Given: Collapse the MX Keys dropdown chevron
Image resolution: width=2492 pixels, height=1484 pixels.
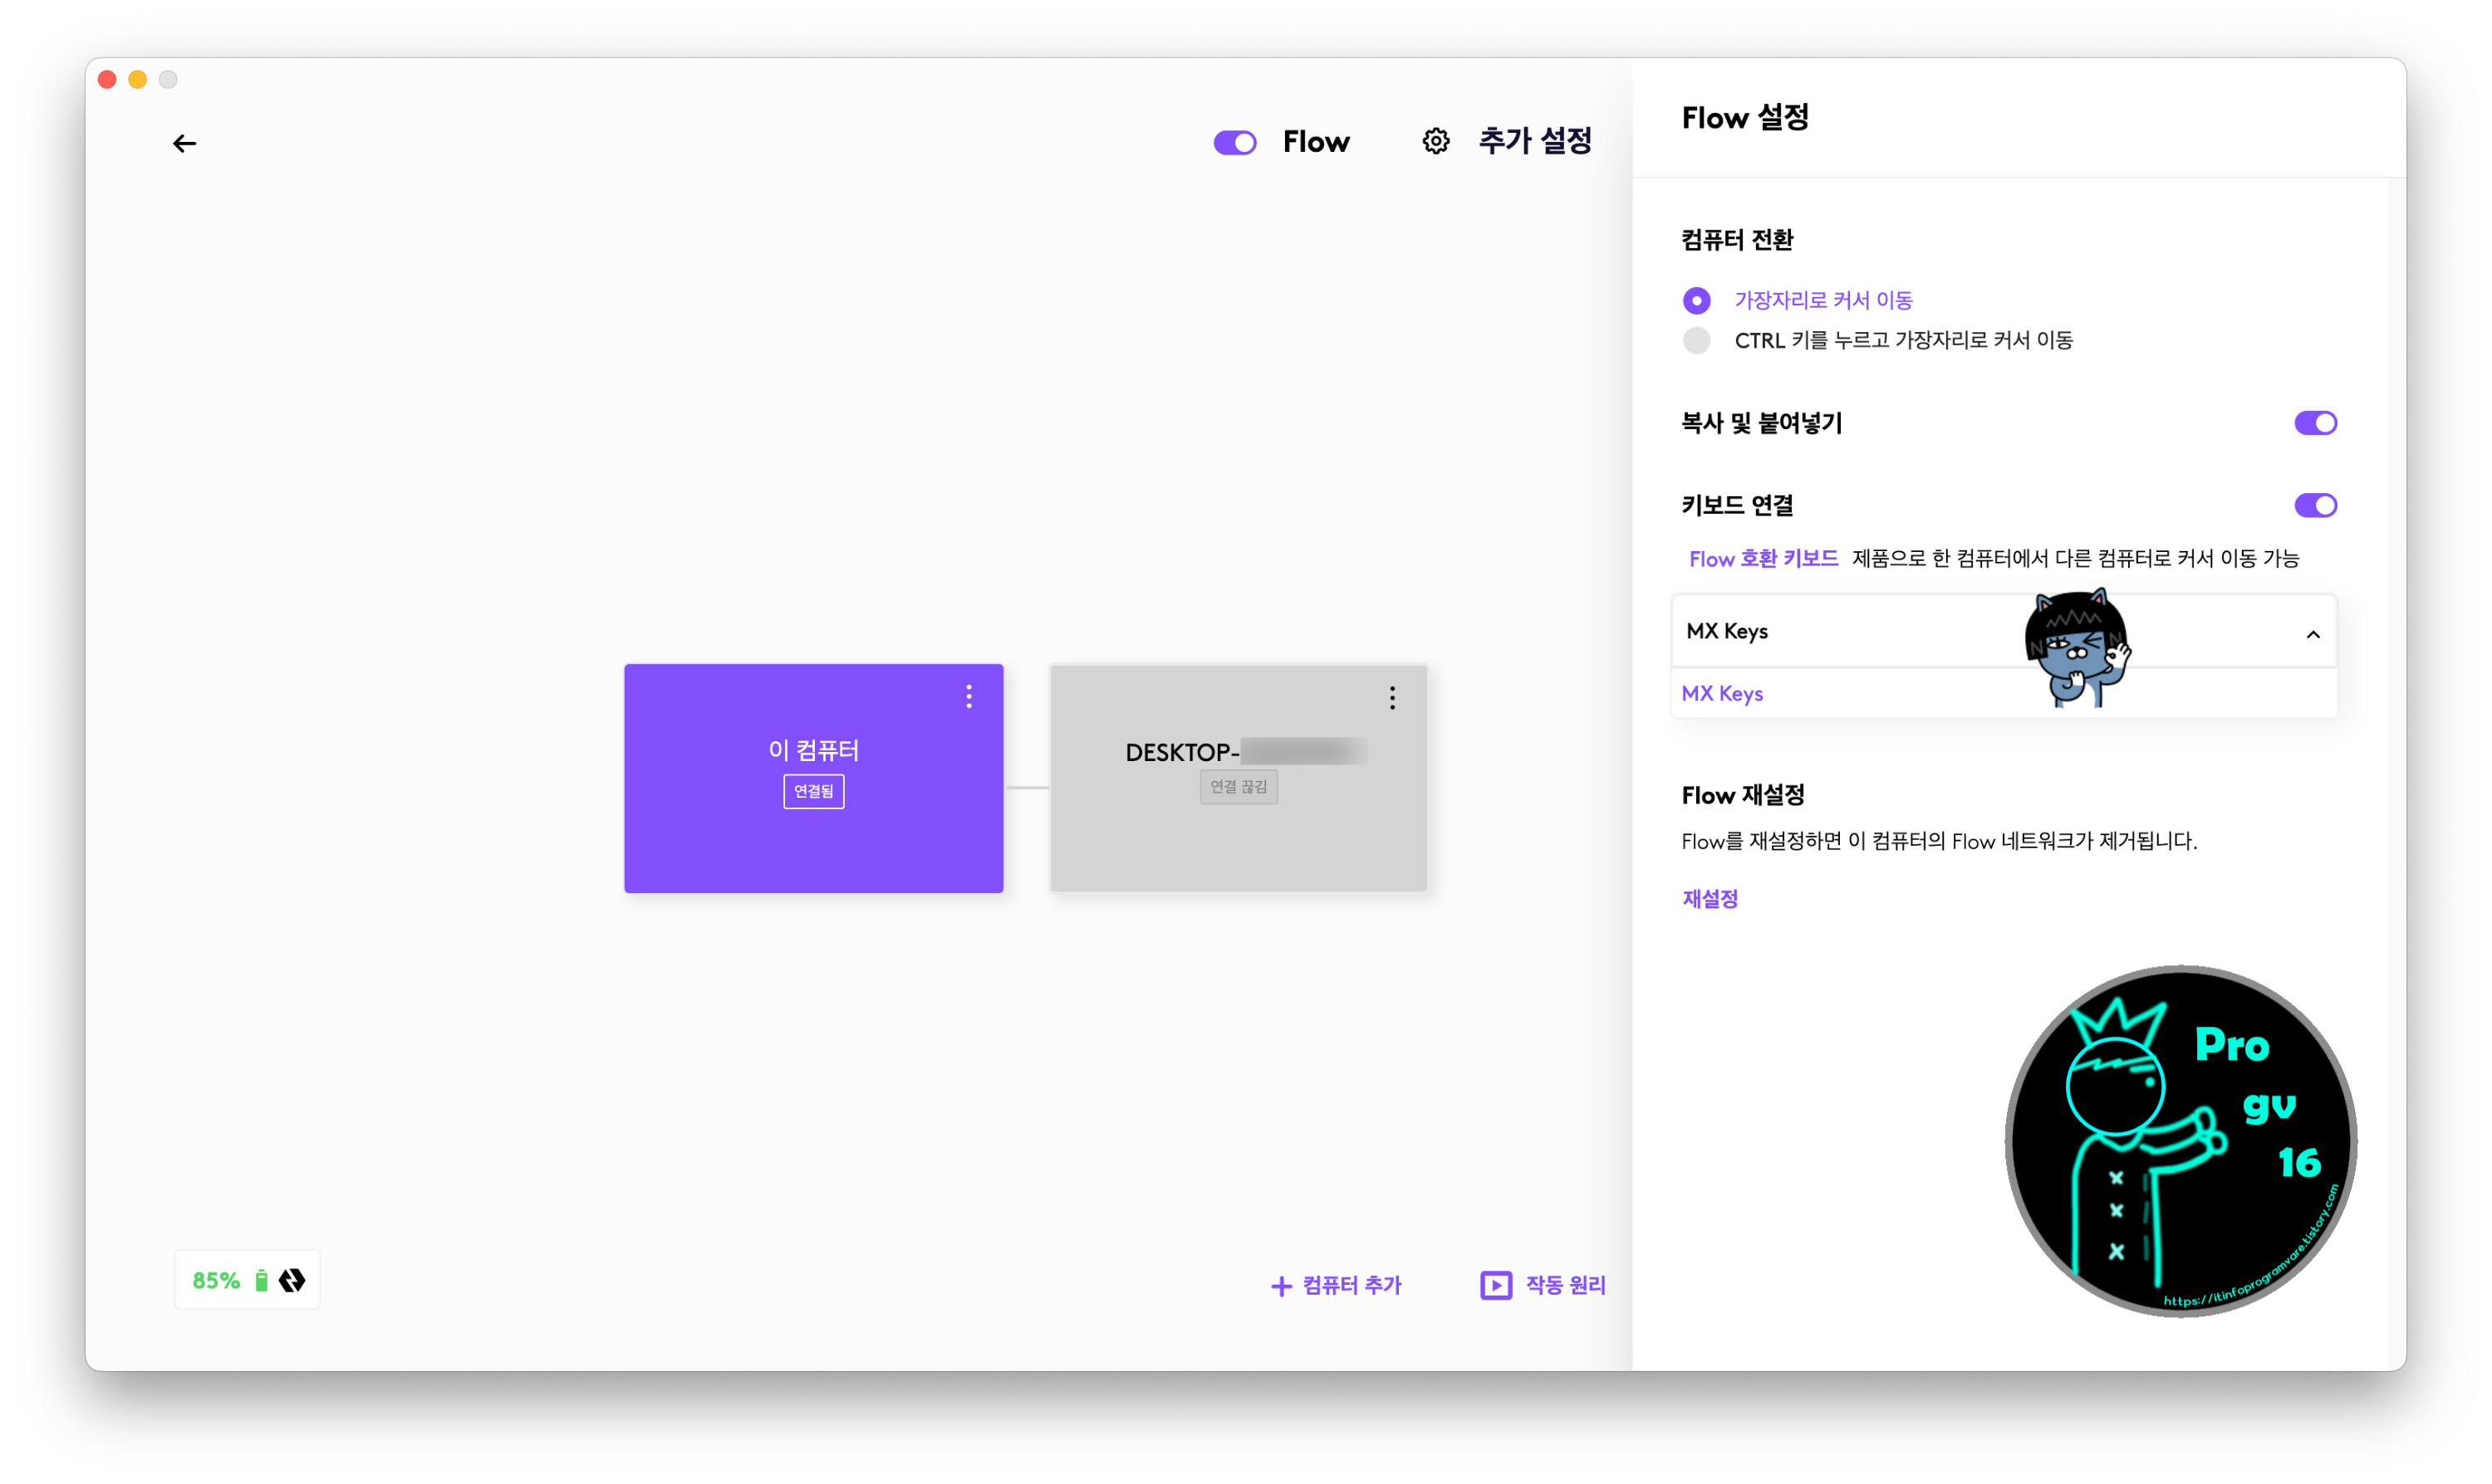Looking at the screenshot, I should 2312,634.
